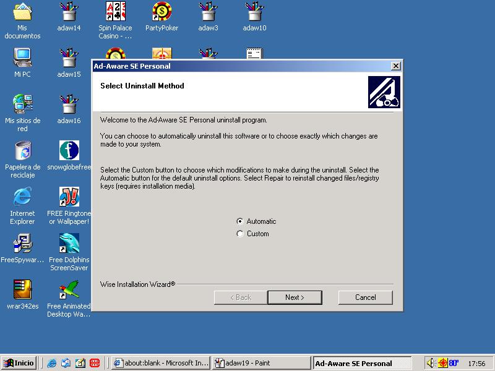Open Mis sitios de red icon

22,113
